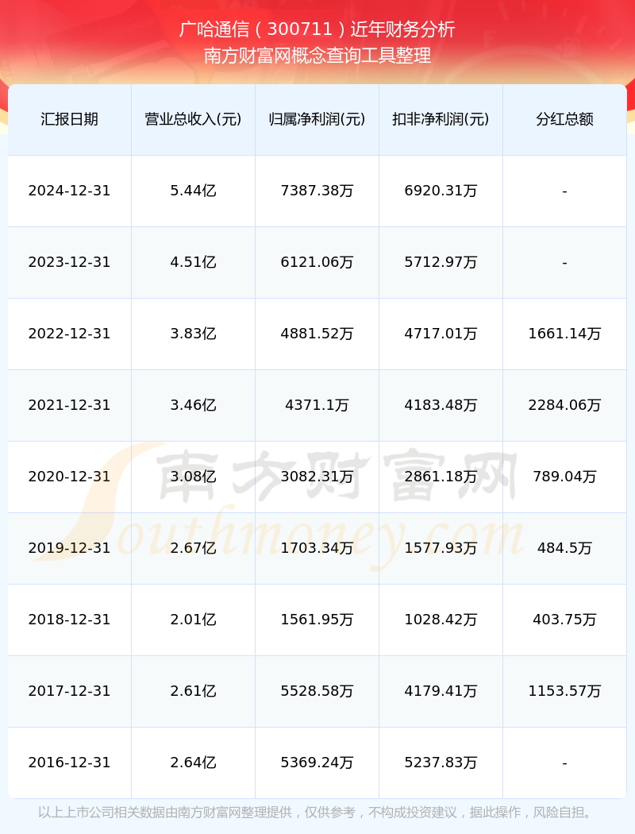Click the 2023-12-31 row date
Screen dimensions: 635x834
[x=69, y=262]
